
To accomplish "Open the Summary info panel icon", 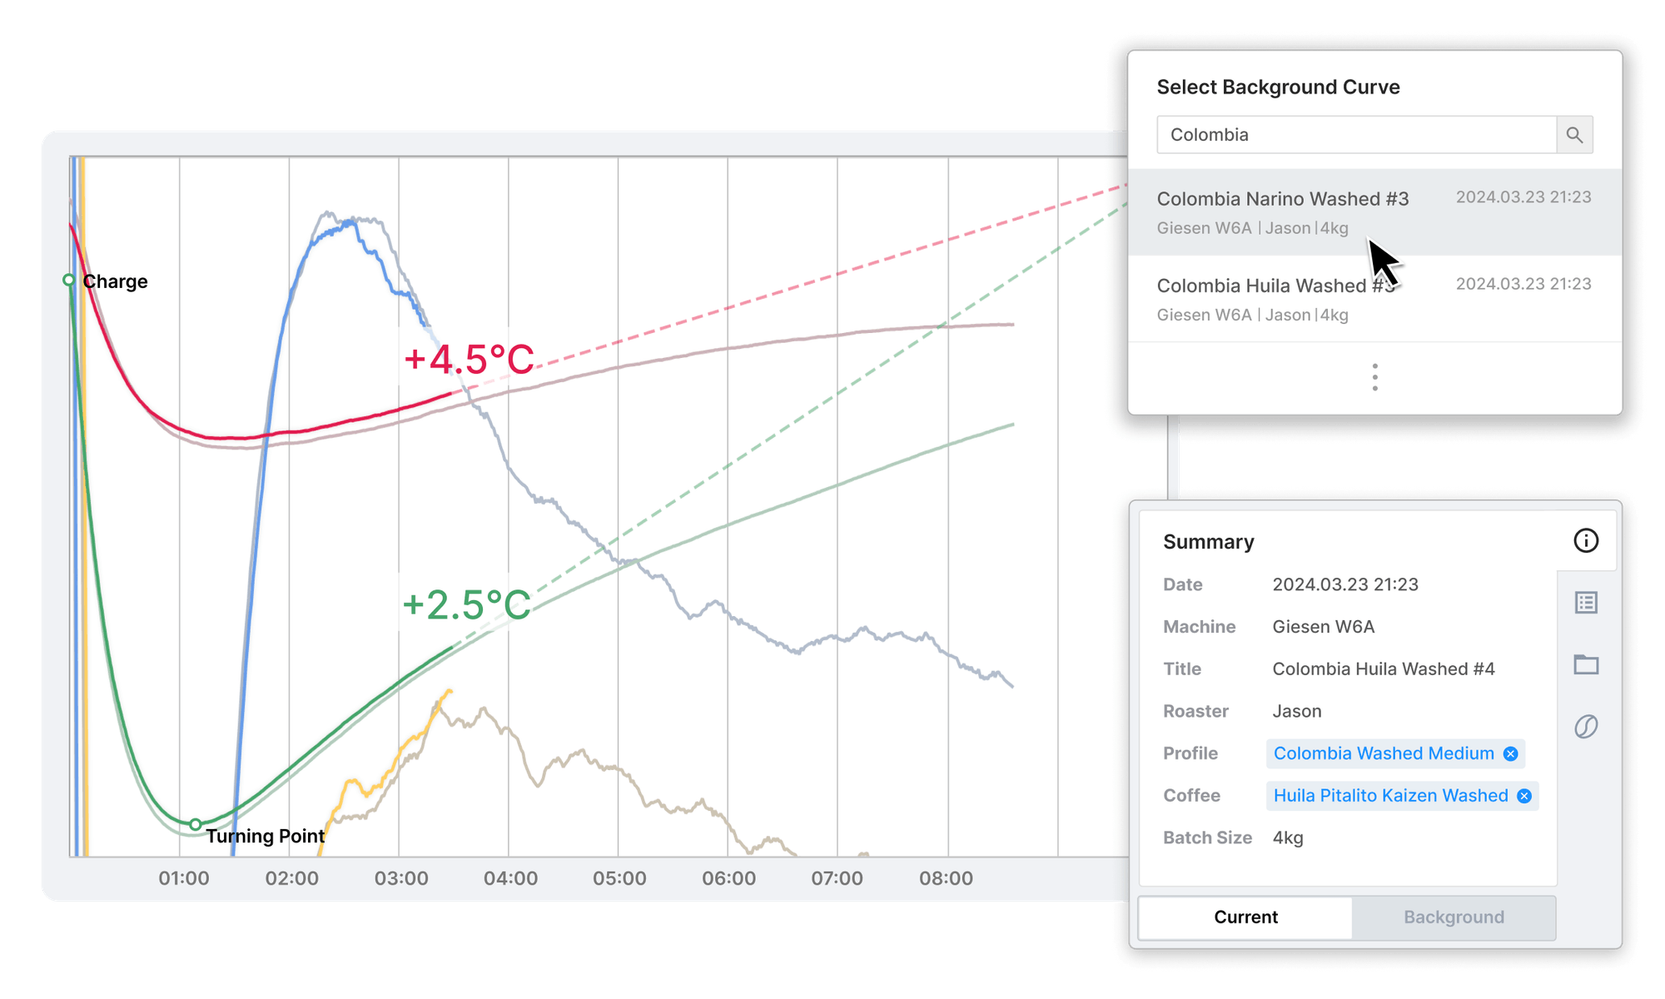I will pos(1587,541).
